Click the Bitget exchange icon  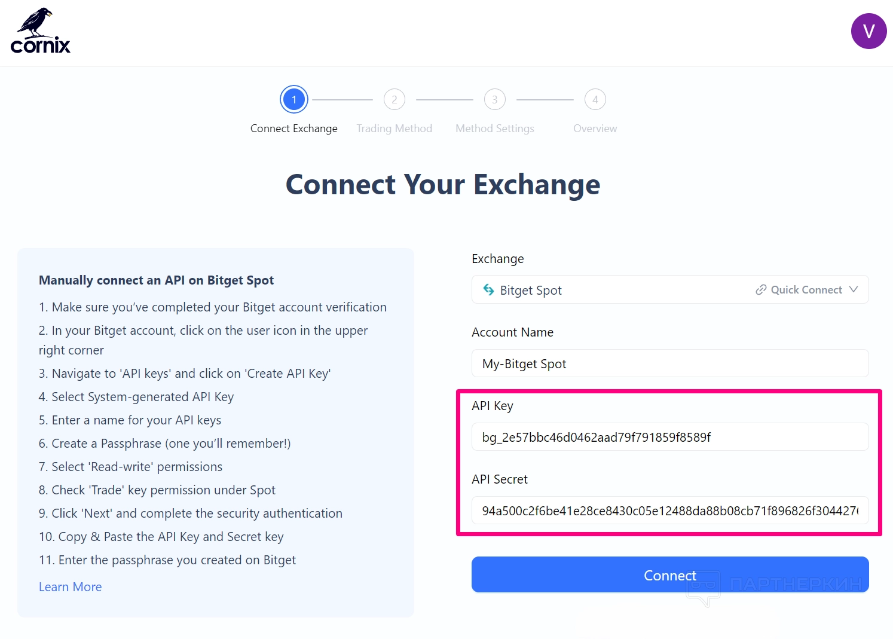click(x=488, y=290)
